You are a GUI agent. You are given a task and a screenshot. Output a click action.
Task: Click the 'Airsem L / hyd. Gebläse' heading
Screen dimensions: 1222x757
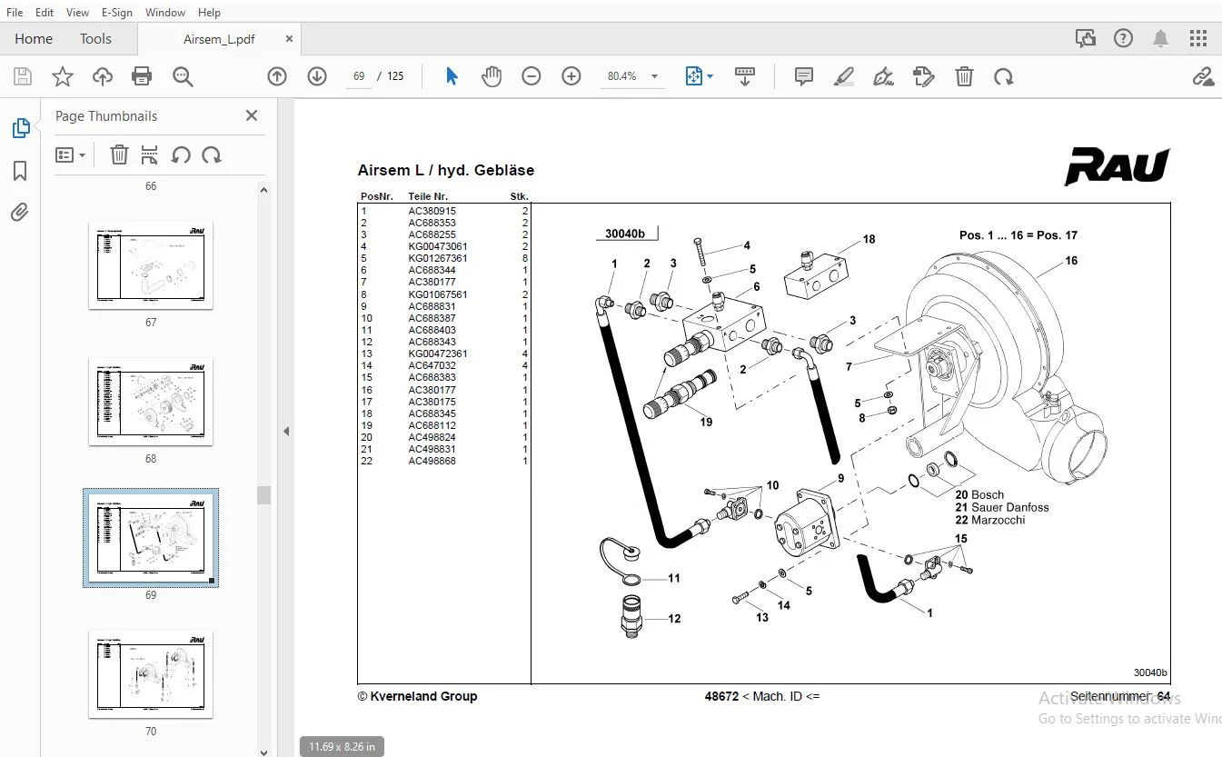click(x=446, y=170)
